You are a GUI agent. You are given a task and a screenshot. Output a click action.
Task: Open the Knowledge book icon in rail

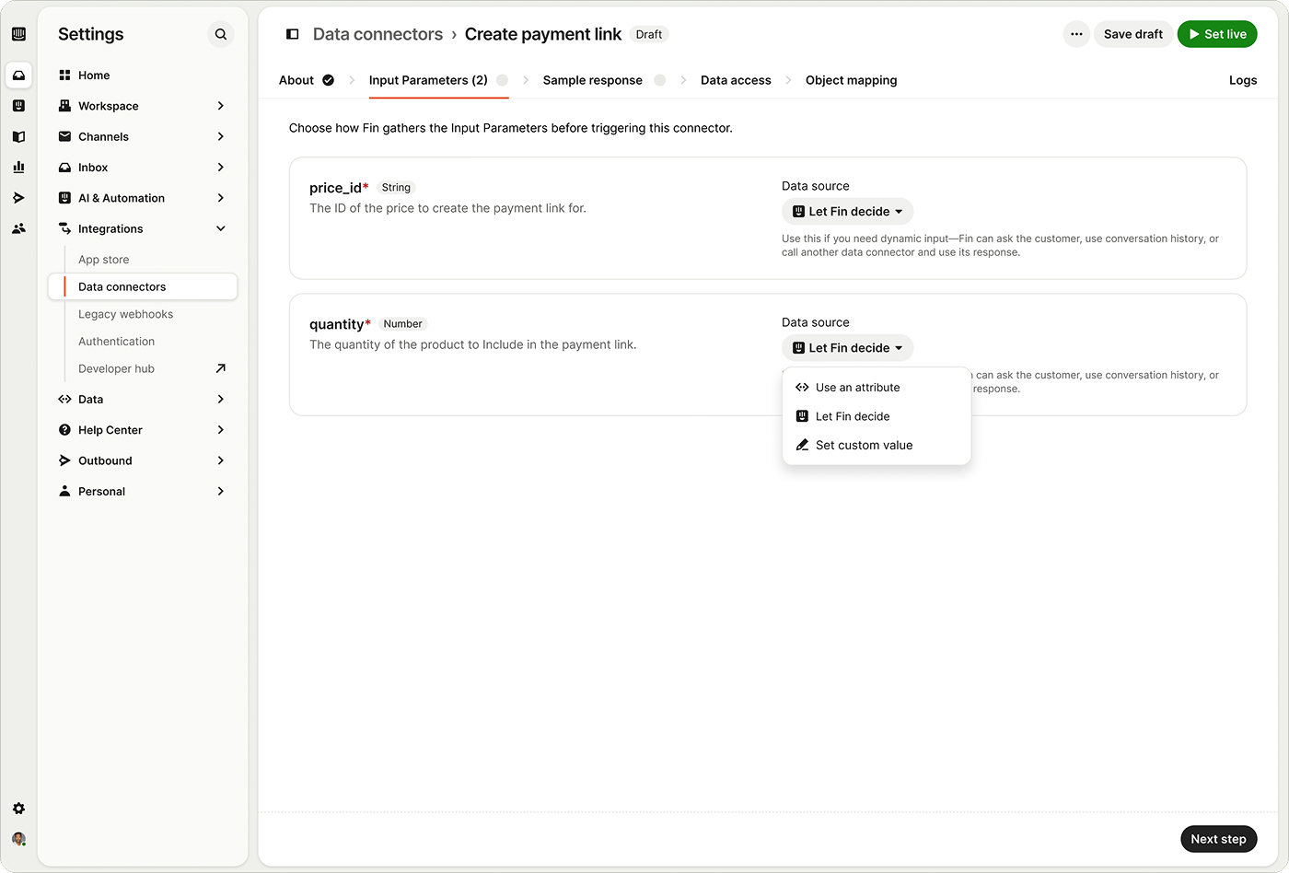tap(18, 136)
